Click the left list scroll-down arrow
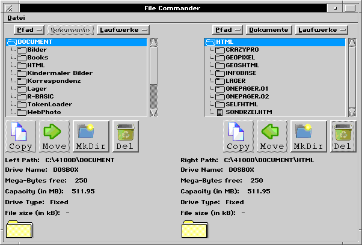Image resolution: width=362 pixels, height=245 pixels. click(x=154, y=112)
